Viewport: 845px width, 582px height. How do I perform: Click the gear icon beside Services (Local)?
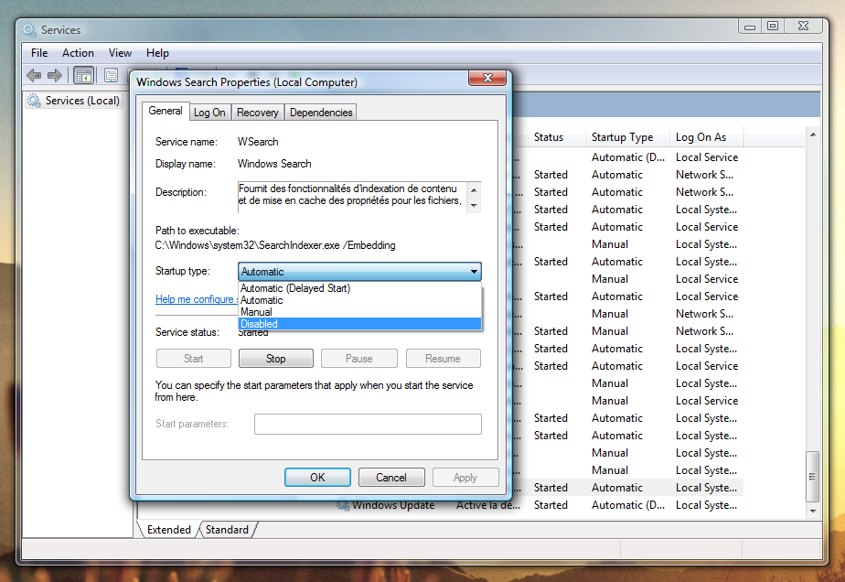point(34,101)
